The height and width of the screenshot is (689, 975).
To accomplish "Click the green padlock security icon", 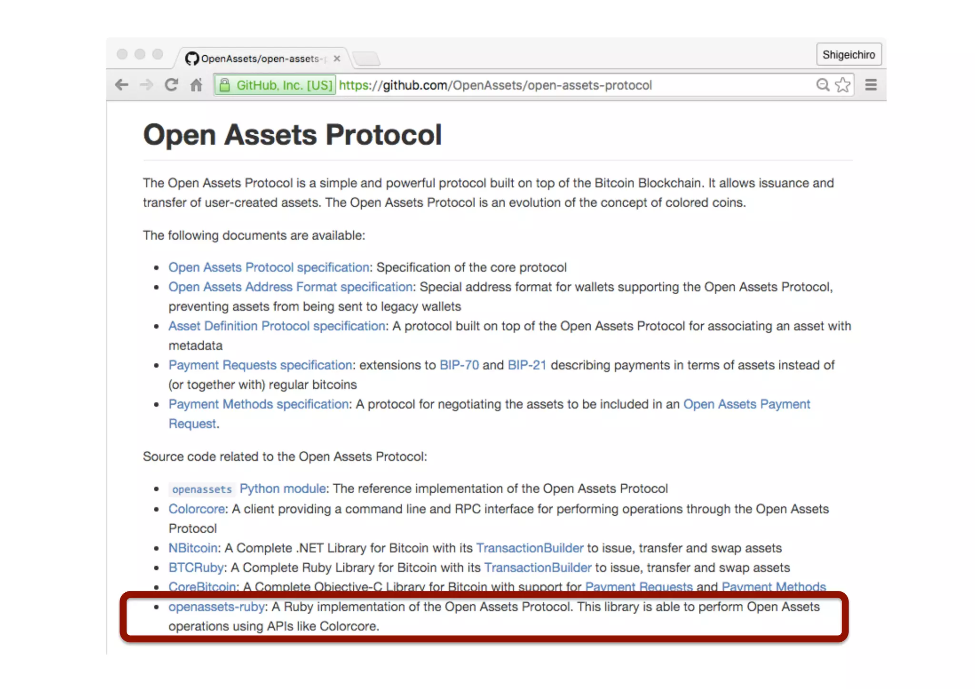I will [225, 85].
